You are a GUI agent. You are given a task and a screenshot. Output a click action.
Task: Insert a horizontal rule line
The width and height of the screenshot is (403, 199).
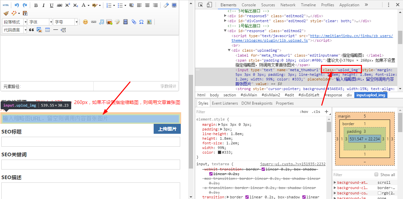[x=55, y=30]
